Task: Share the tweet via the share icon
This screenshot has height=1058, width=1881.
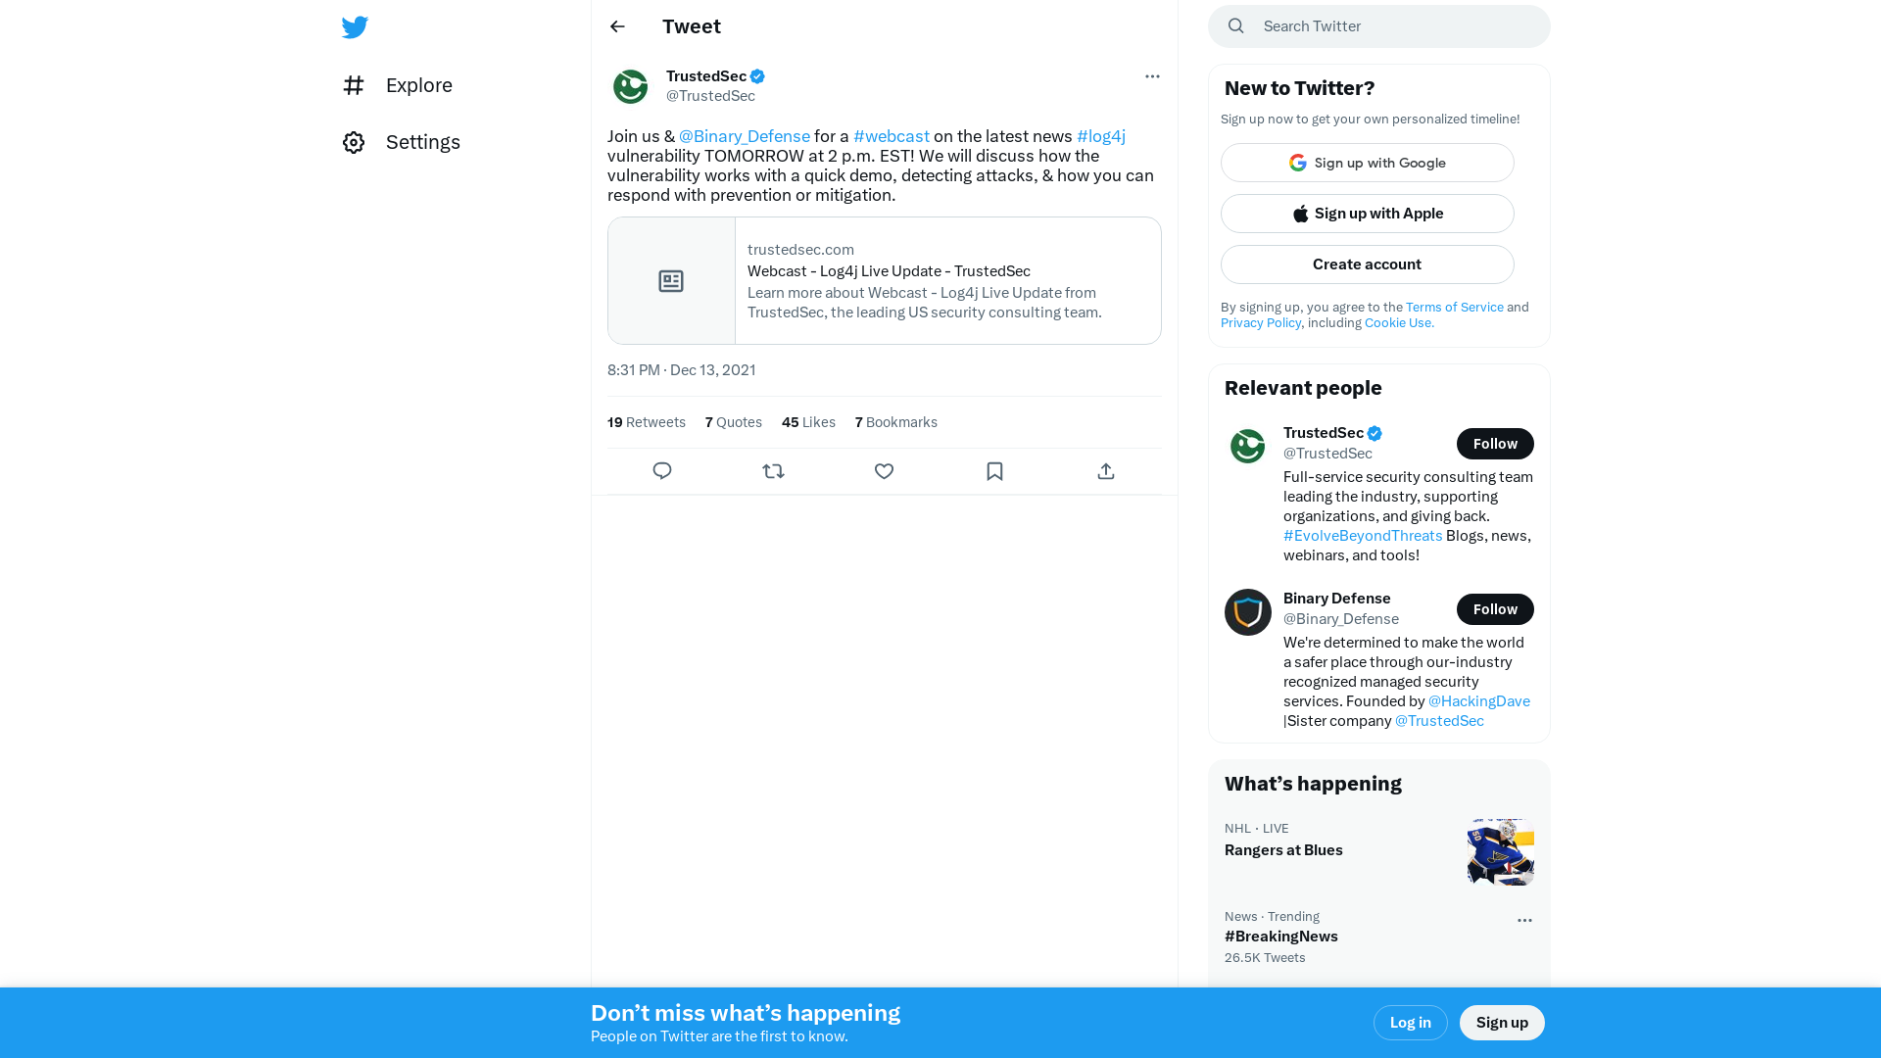Action: tap(1106, 471)
